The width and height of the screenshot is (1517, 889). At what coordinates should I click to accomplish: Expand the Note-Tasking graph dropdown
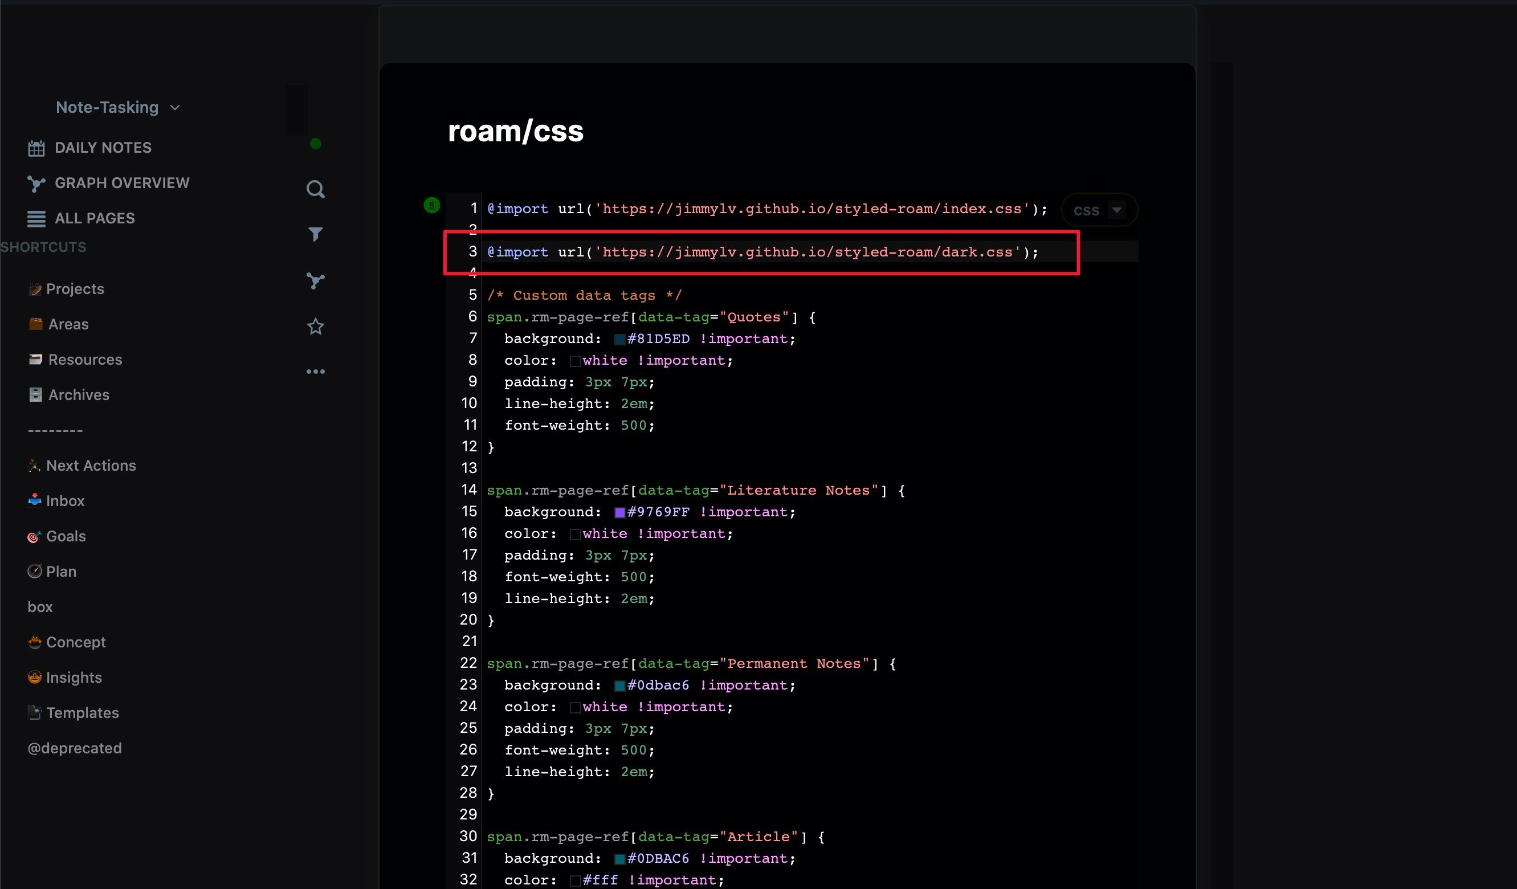[175, 108]
